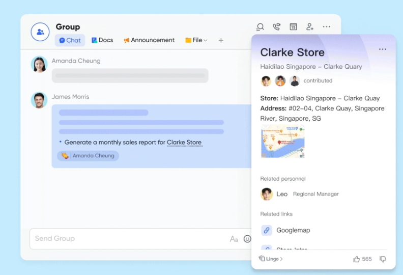
Task: Add a new tab with plus icon
Action: point(221,40)
